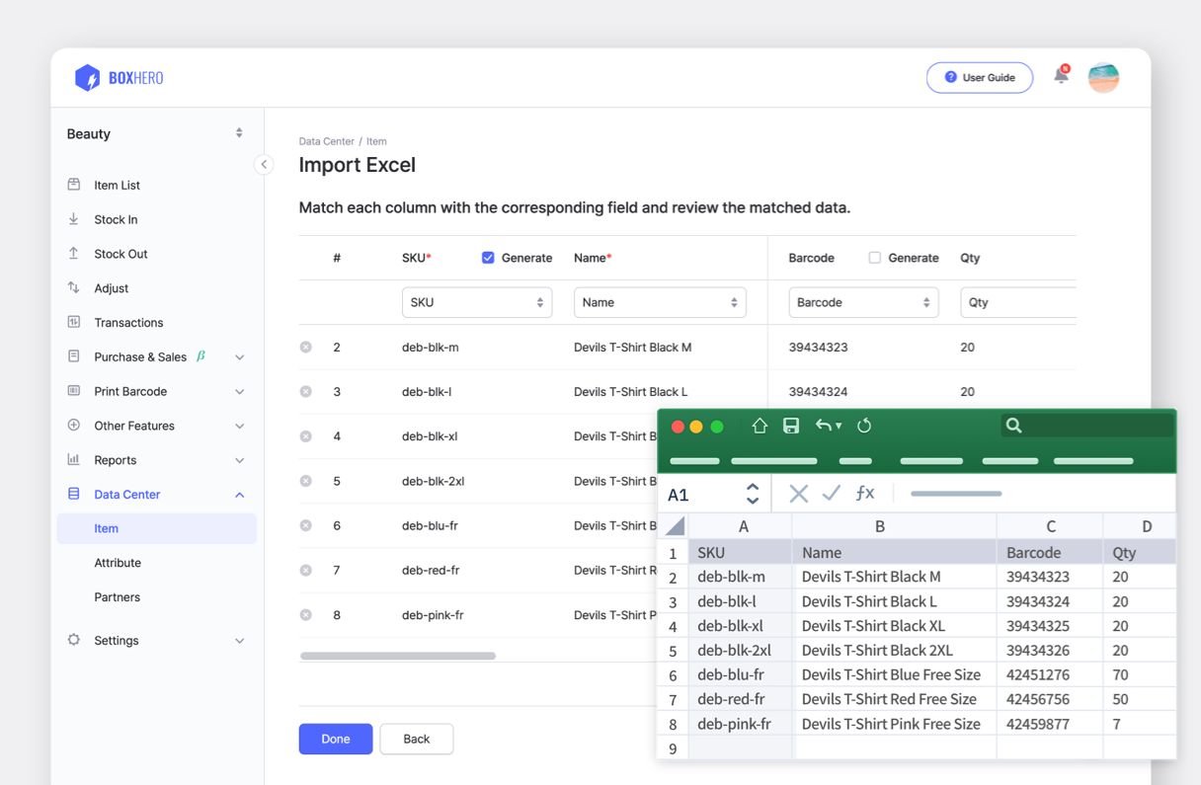The width and height of the screenshot is (1201, 785).
Task: Open the Adjust section in the sidebar
Action: click(116, 287)
